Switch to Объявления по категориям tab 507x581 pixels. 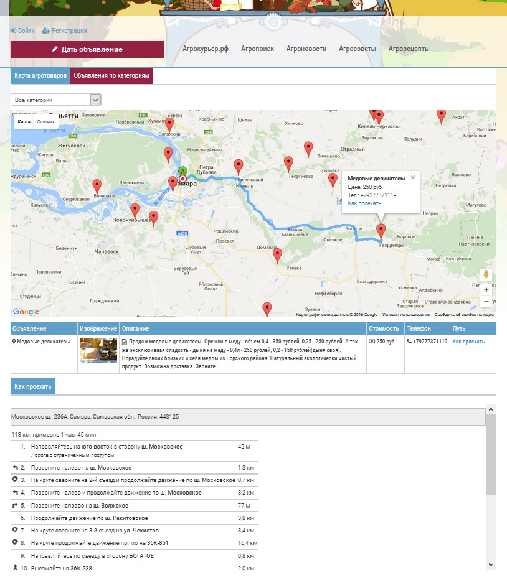(111, 76)
